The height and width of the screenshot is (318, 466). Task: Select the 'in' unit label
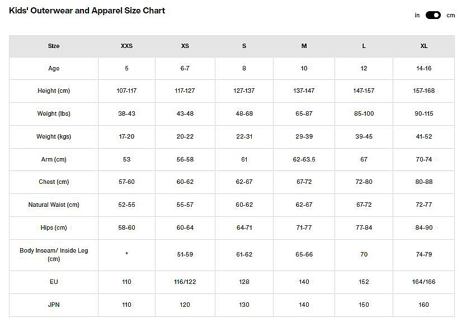click(x=417, y=15)
